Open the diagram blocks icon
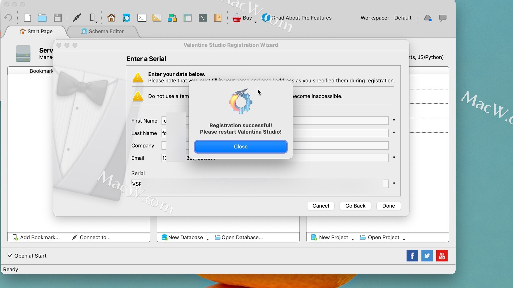513x288 pixels. click(172, 18)
